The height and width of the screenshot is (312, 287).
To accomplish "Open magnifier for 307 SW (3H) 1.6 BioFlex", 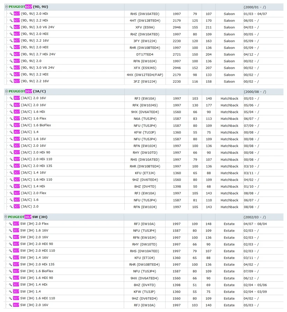I will click(x=10, y=271).
